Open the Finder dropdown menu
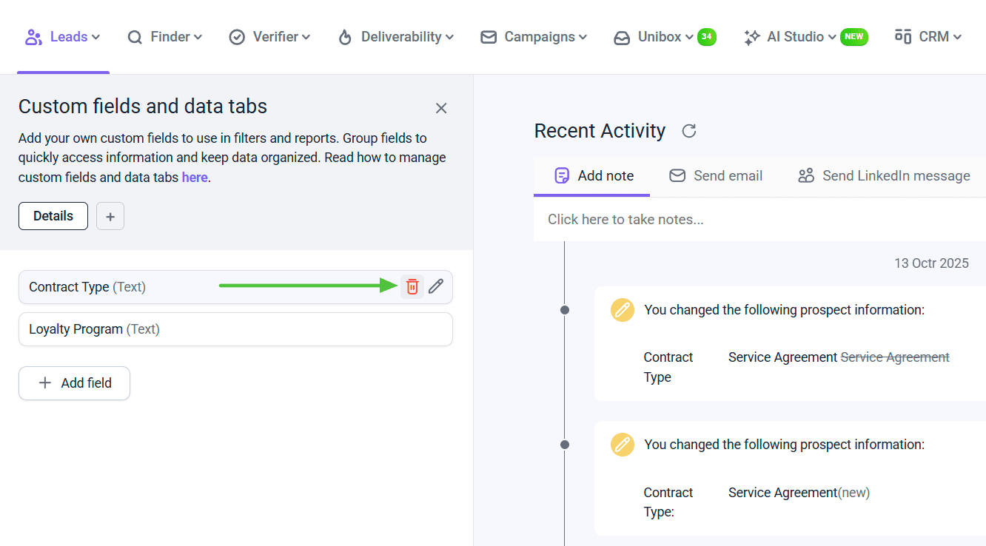This screenshot has width=986, height=546. 164,37
